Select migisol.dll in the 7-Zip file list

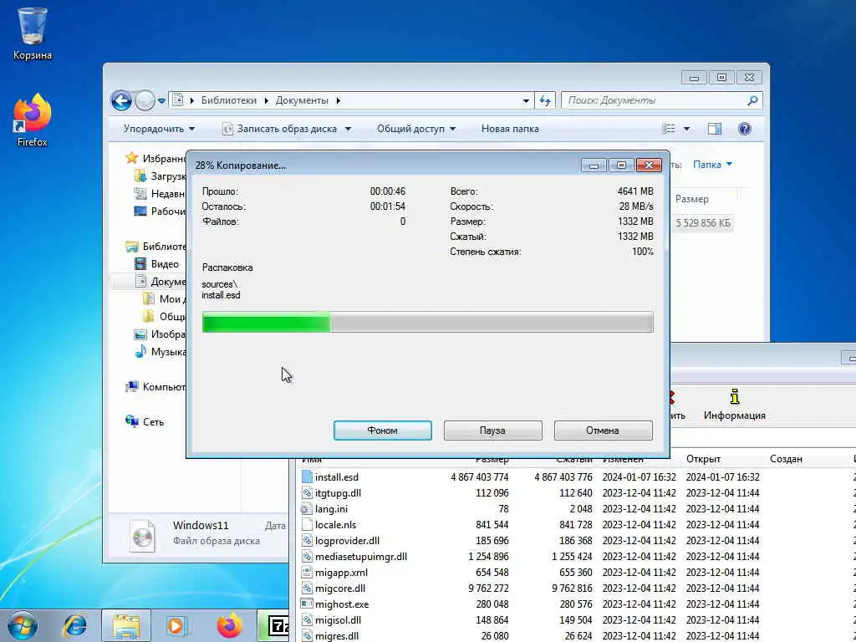point(338,620)
